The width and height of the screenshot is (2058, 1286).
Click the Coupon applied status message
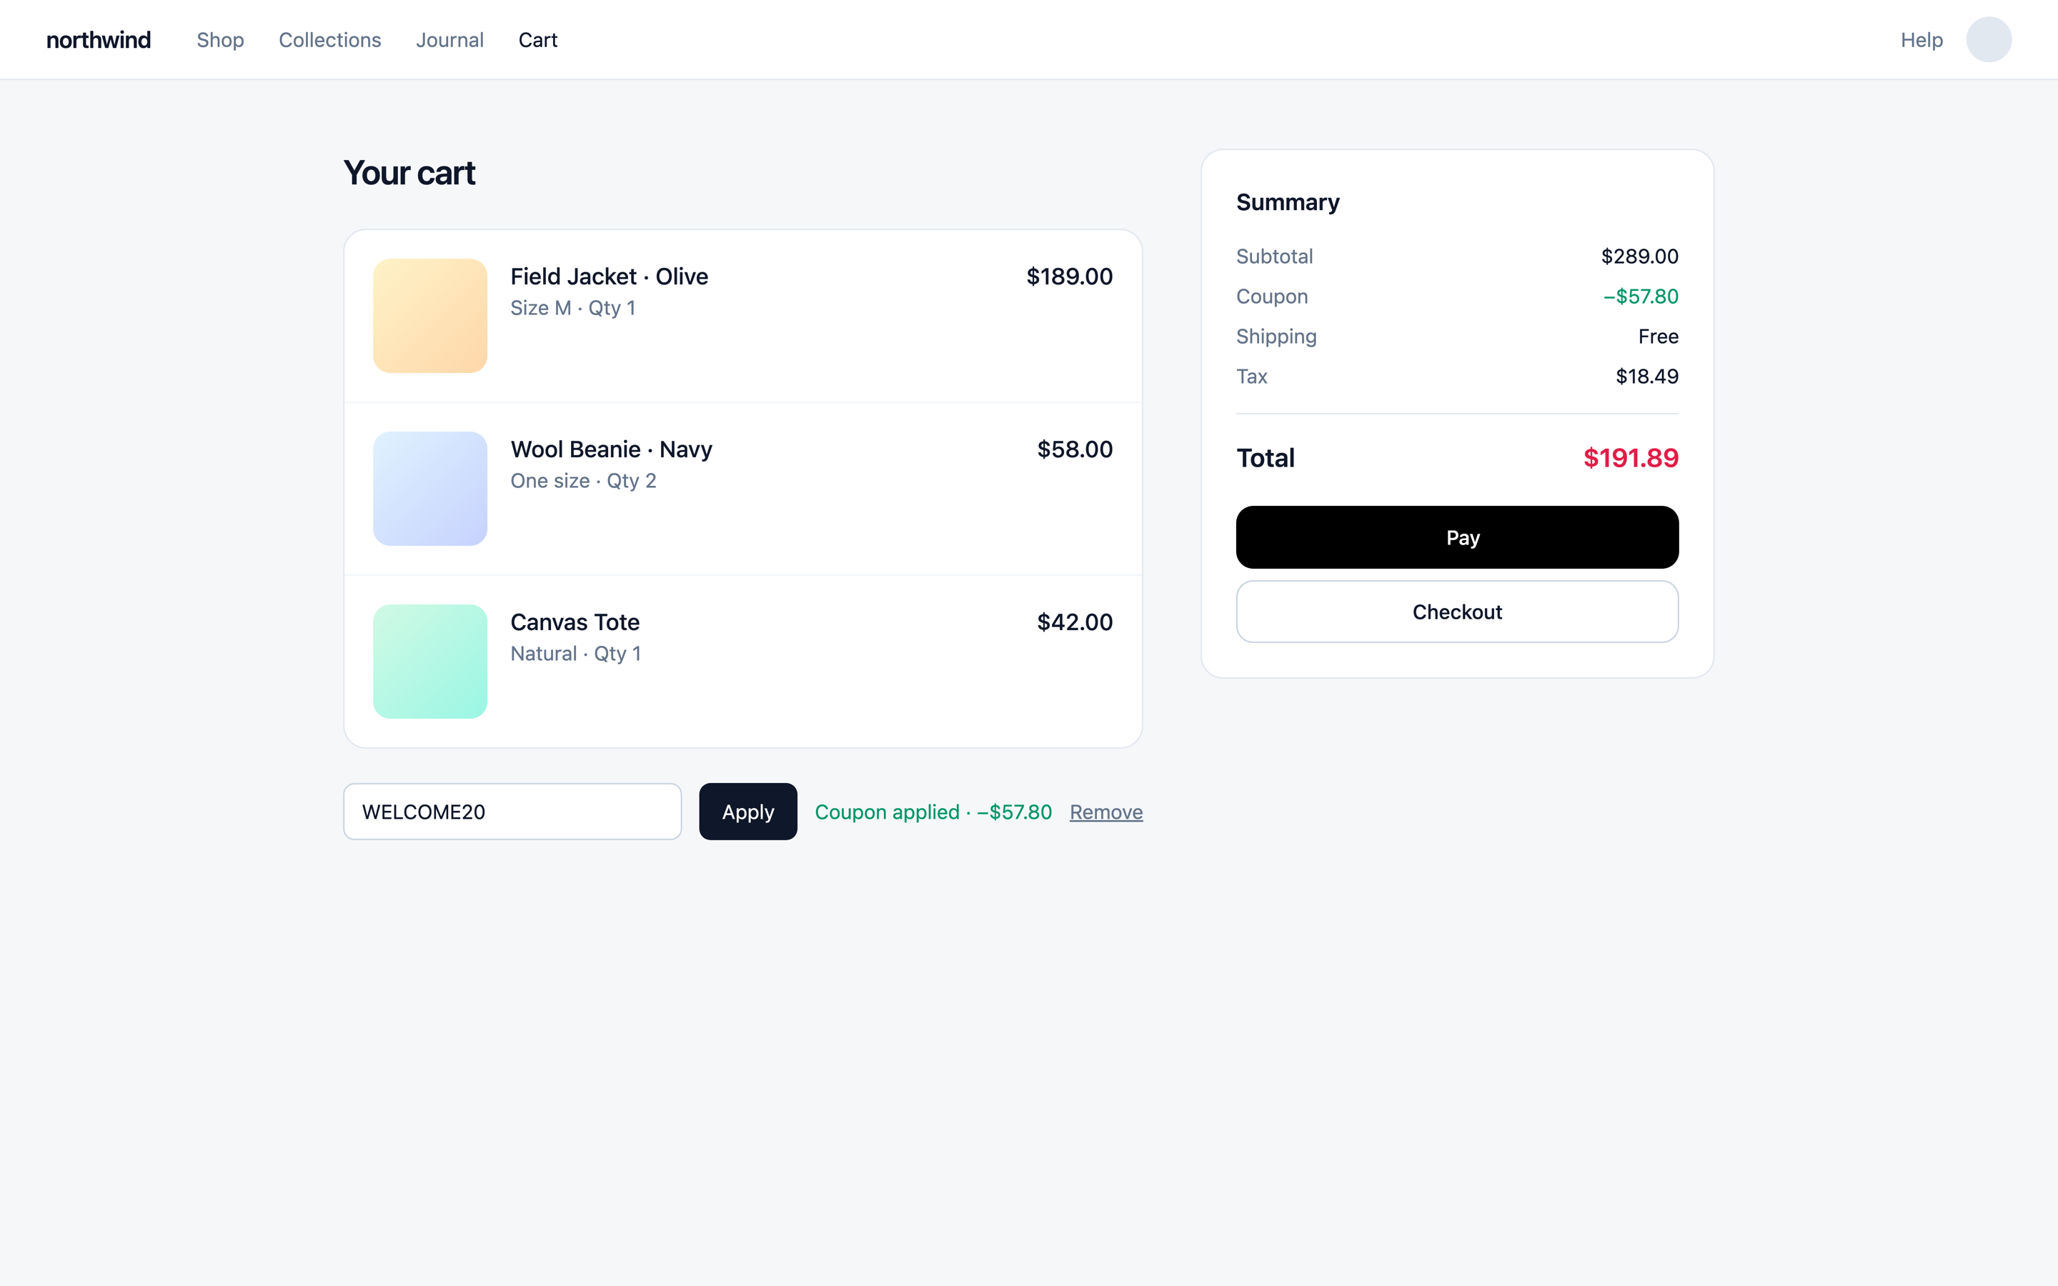(x=933, y=812)
